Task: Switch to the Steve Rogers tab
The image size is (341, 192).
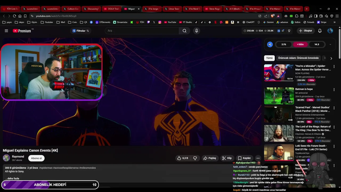Action: 212,9
